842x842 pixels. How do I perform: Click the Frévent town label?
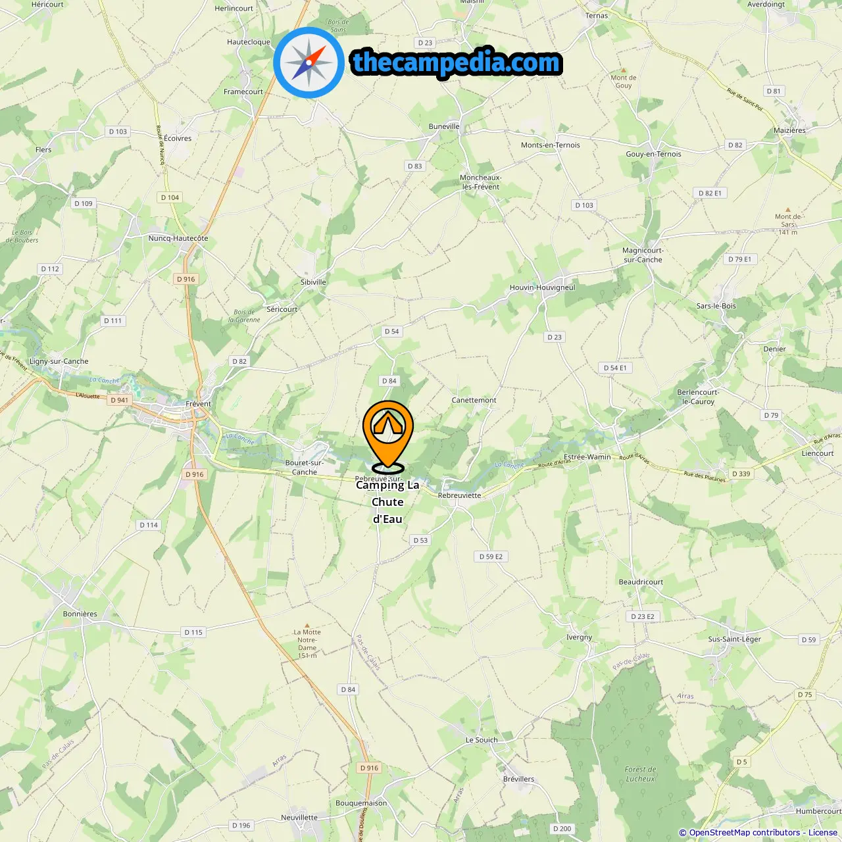point(199,404)
